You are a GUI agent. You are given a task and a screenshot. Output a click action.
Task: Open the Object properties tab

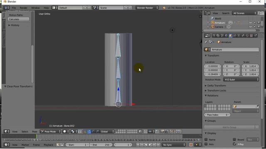coord(230,36)
